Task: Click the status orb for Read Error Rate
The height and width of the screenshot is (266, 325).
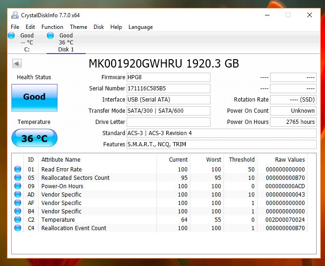Action: pyautogui.click(x=18, y=170)
